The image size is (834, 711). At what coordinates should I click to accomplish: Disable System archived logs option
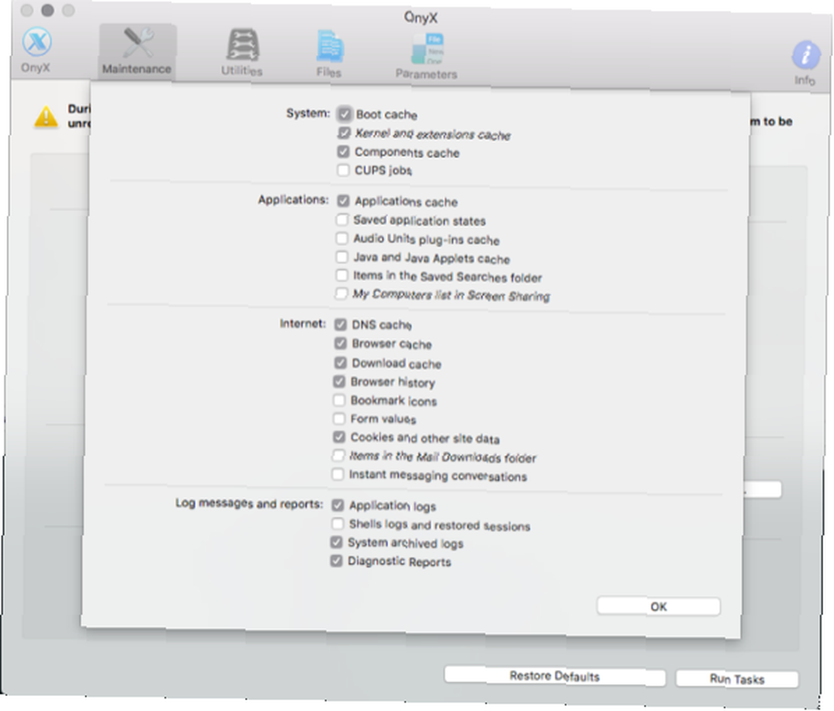336,542
